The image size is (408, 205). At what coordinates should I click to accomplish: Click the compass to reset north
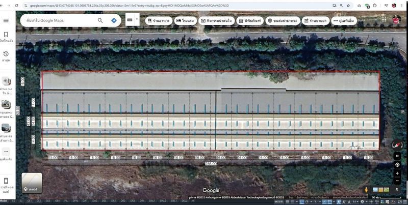click(397, 144)
